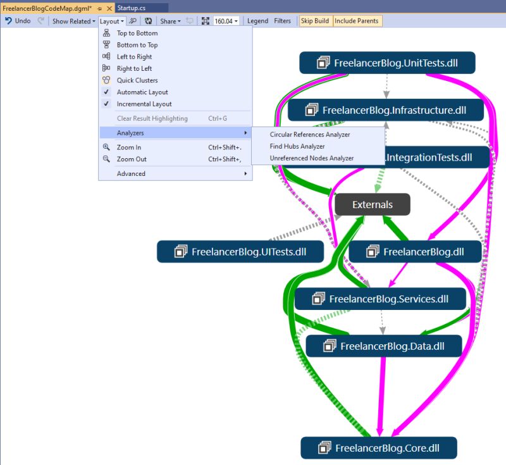
Task: Run the Circular References Analyzer
Action: [311, 134]
